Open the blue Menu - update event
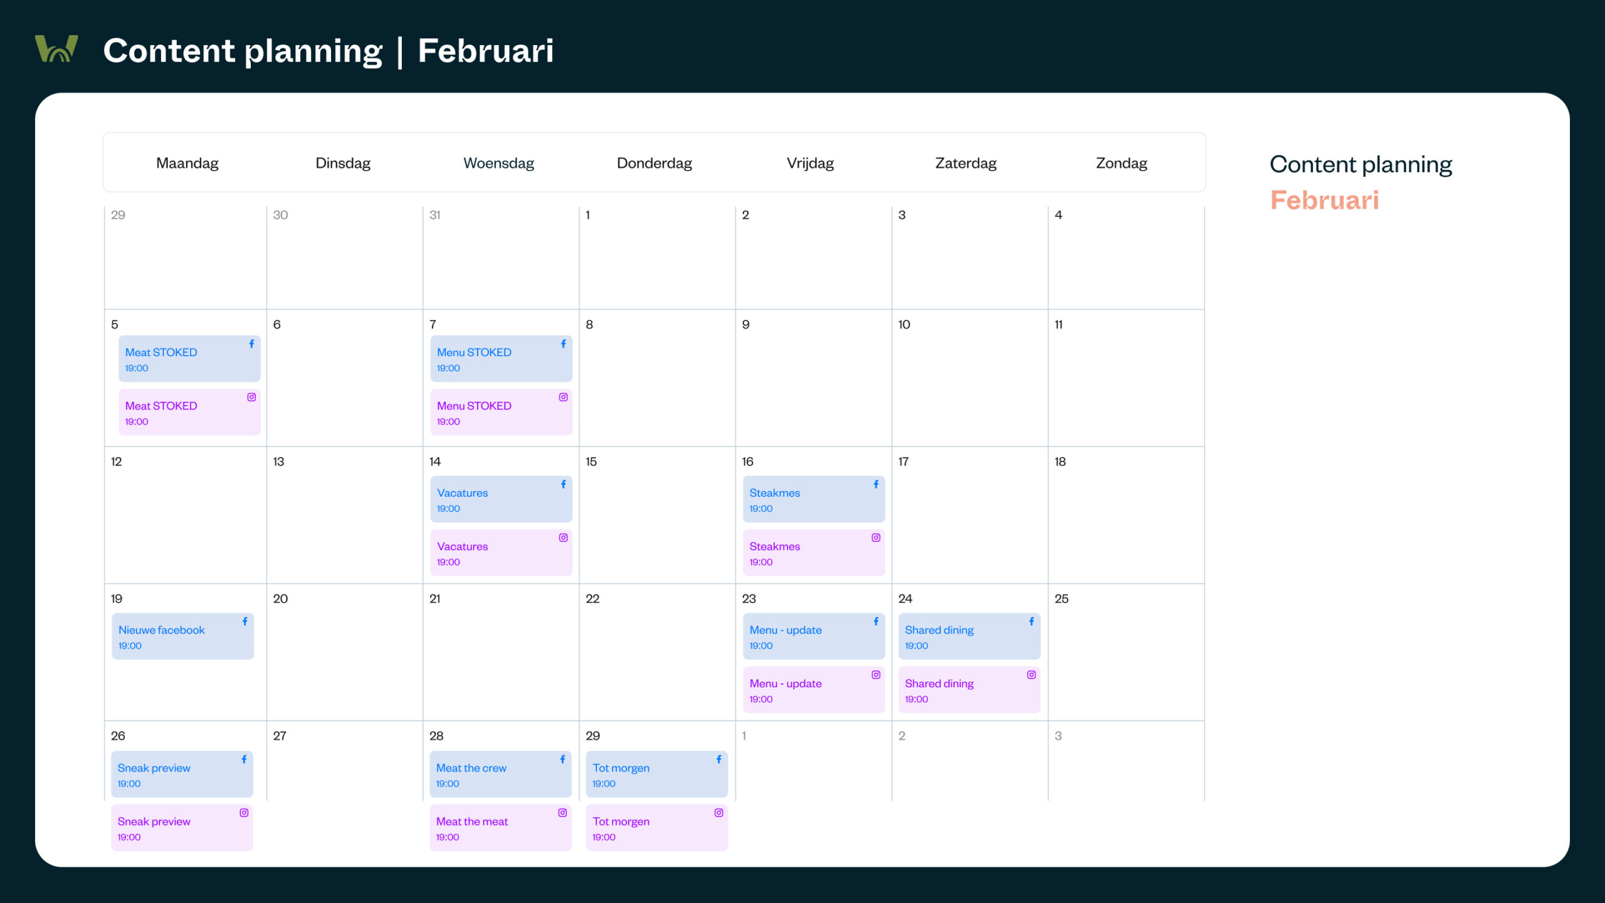 813,636
